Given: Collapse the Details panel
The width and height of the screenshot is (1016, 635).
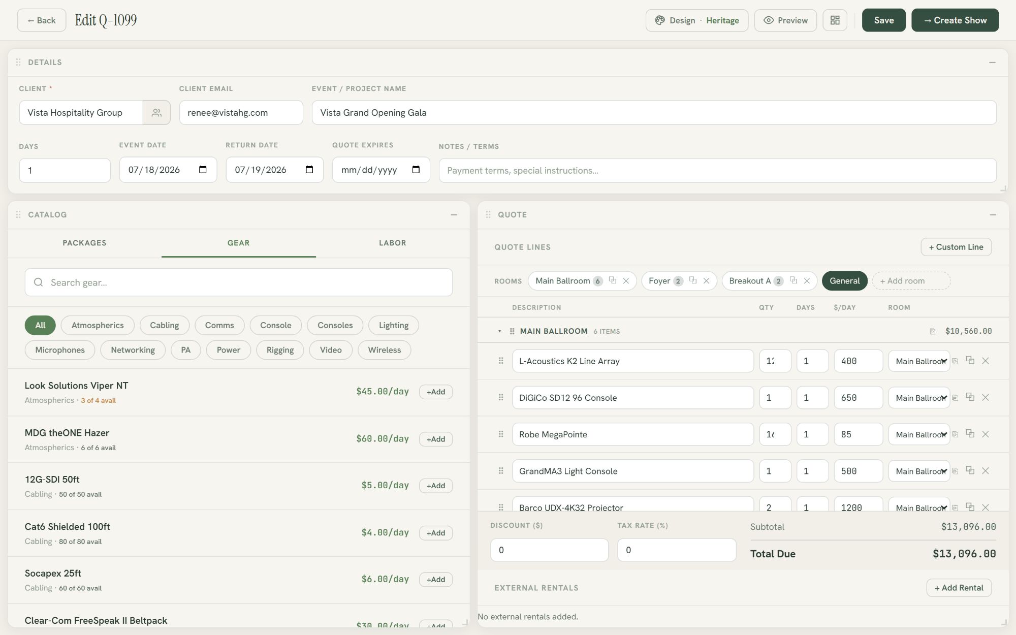Looking at the screenshot, I should point(992,62).
